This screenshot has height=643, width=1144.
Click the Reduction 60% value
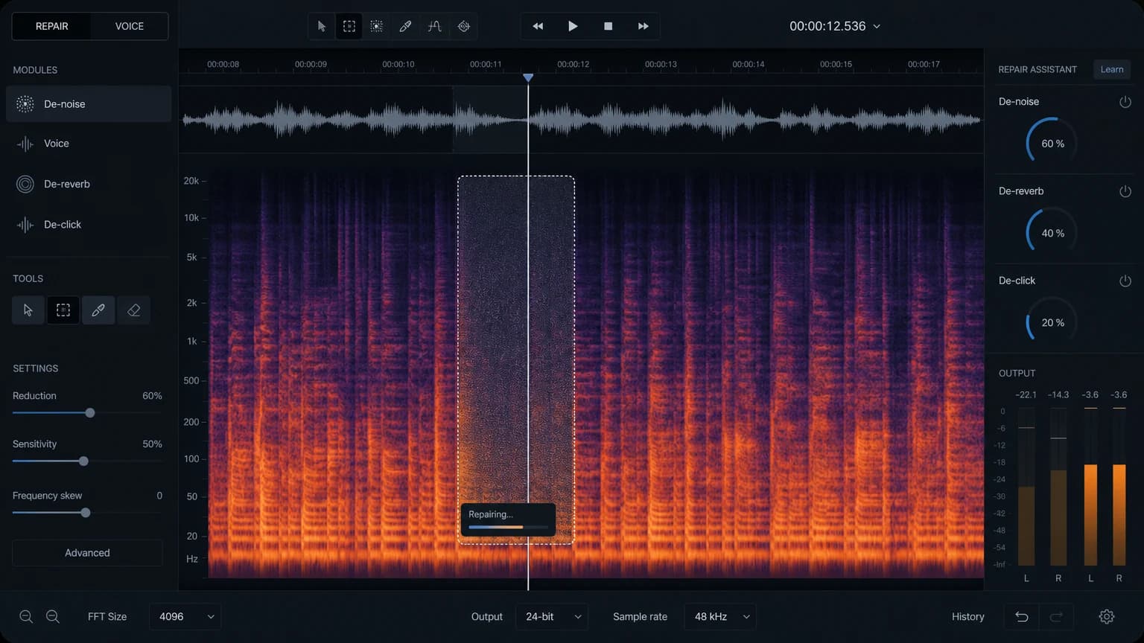tap(152, 396)
